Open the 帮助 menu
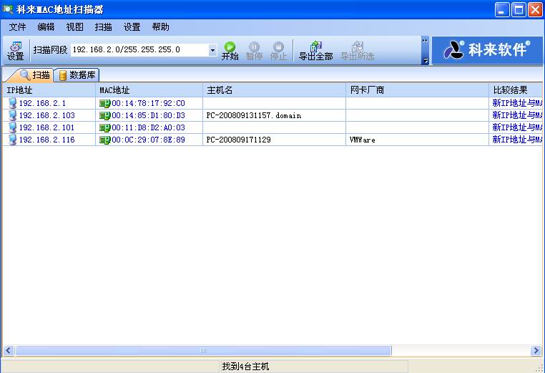The image size is (545, 373). tap(161, 27)
